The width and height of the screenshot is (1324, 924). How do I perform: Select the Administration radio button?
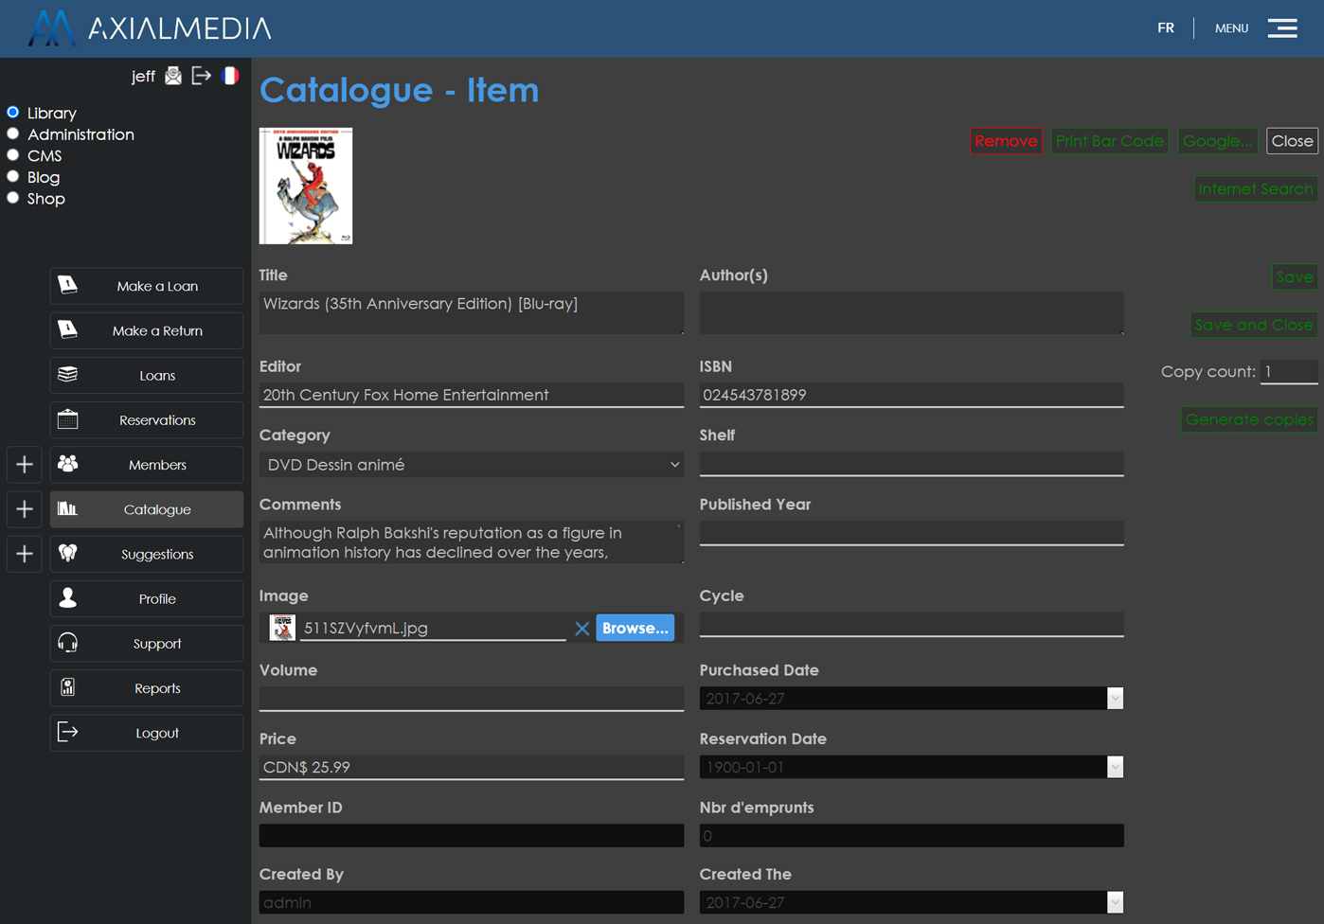click(x=13, y=134)
